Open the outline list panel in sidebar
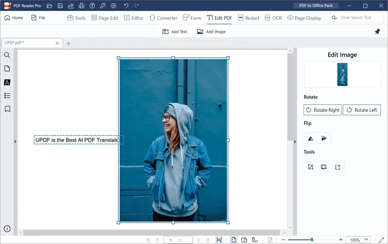The image size is (388, 244). [x=7, y=96]
